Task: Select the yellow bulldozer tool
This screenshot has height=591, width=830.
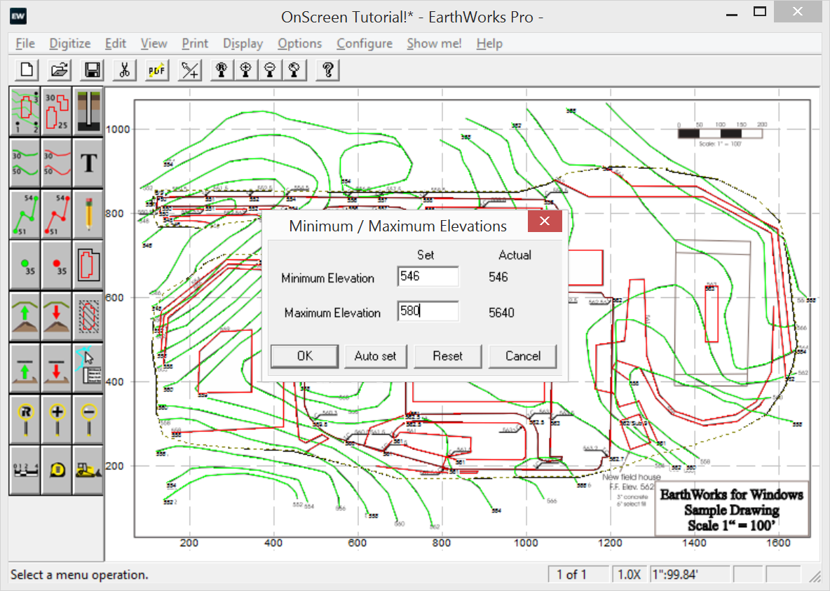Action: point(88,469)
